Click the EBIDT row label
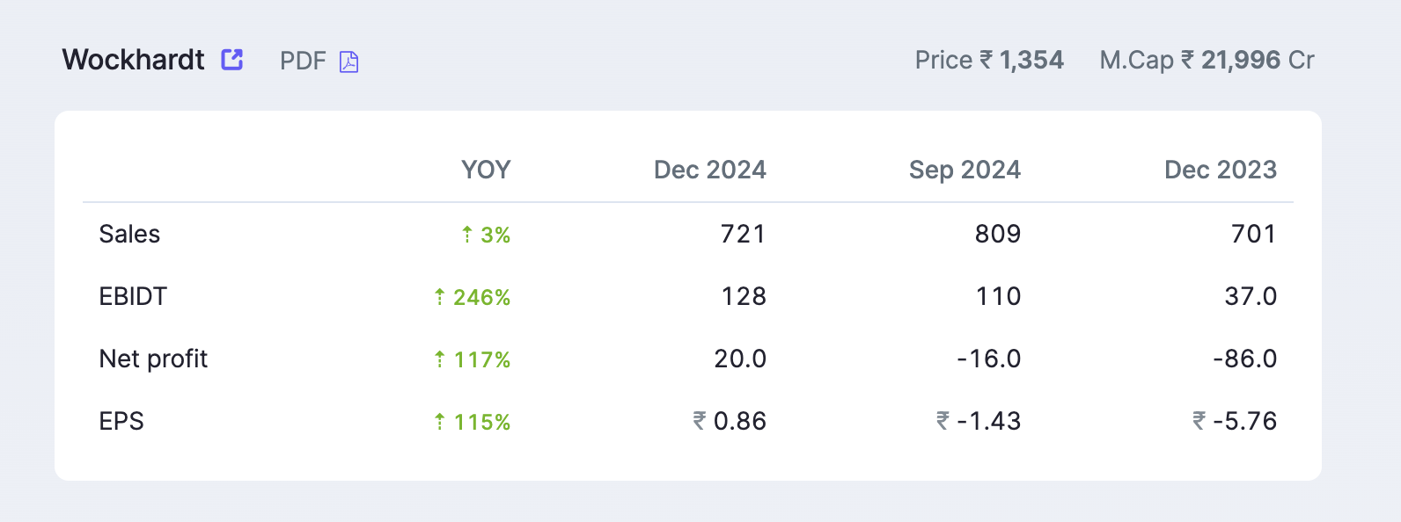 click(x=133, y=296)
